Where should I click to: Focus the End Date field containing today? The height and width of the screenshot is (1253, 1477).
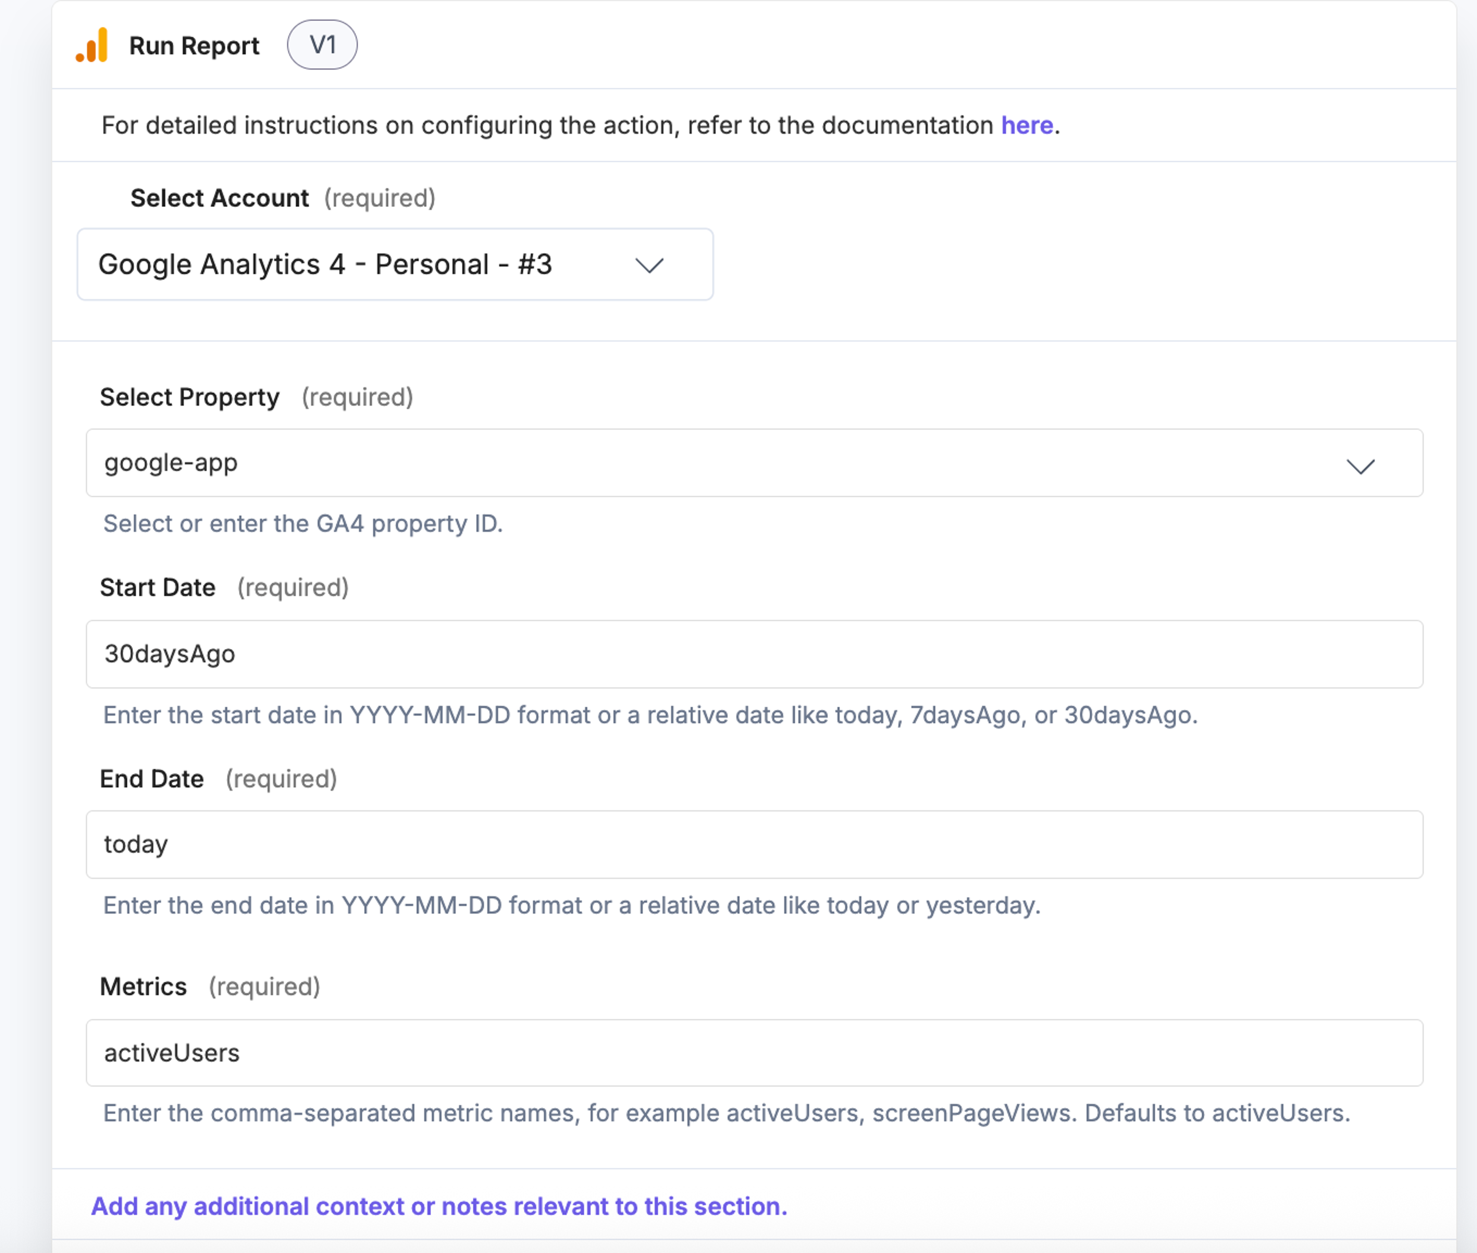754,844
